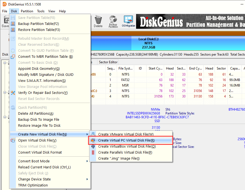
Task: Expand the Convert Boot Mode submenu arrow
Action: (x=87, y=161)
